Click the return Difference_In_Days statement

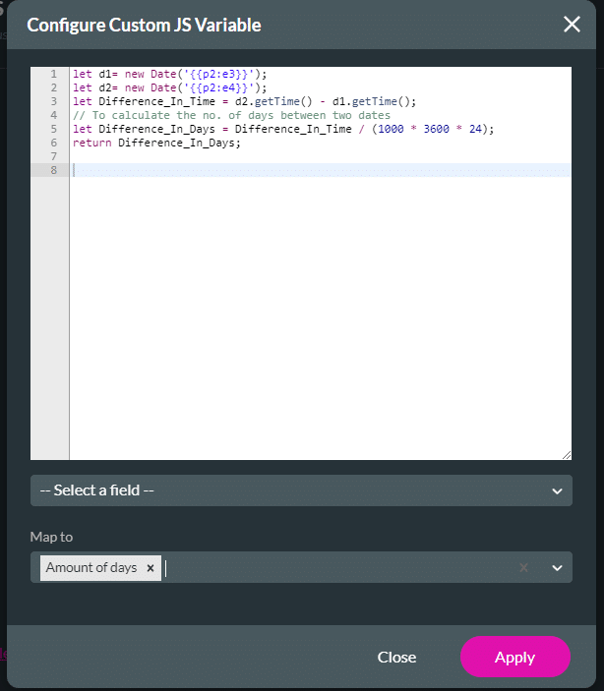pyautogui.click(x=155, y=143)
